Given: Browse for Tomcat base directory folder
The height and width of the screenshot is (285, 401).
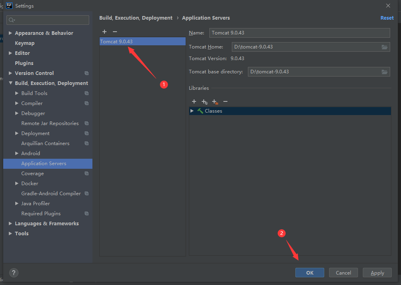Looking at the screenshot, I should click(385, 72).
